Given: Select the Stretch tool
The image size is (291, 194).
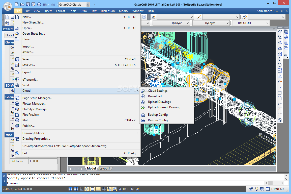Looking at the screenshot, I should click(x=280, y=76).
